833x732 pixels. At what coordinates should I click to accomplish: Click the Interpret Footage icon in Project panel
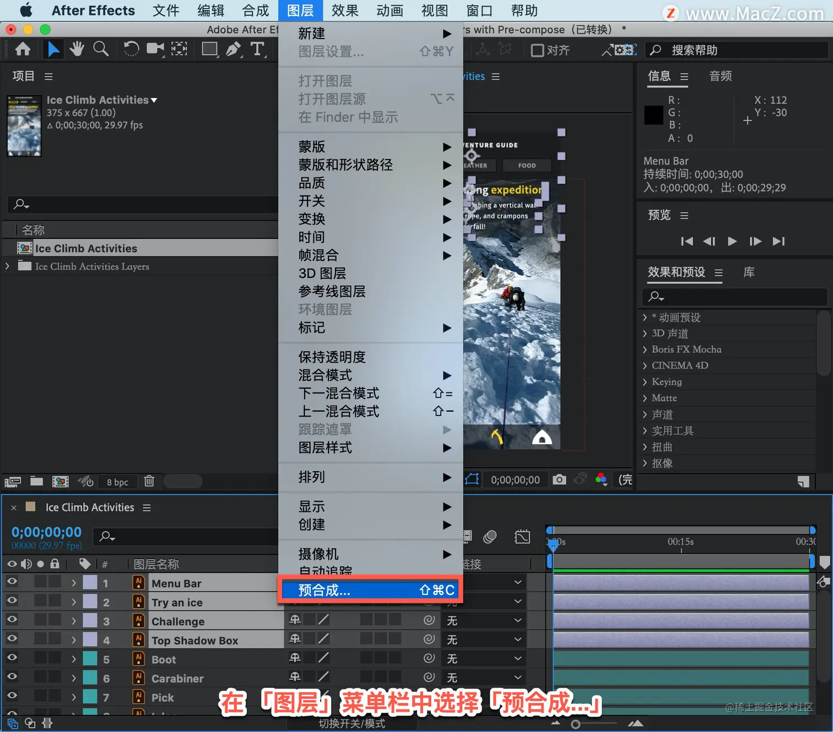[13, 482]
